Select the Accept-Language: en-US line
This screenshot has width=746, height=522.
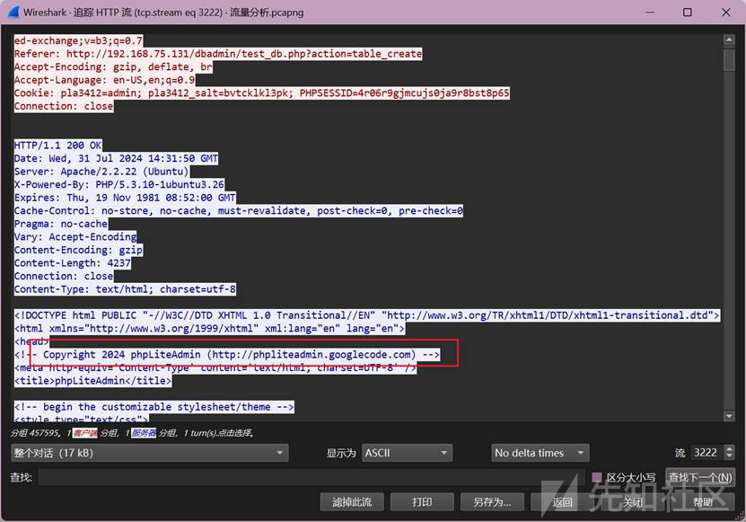tap(105, 80)
